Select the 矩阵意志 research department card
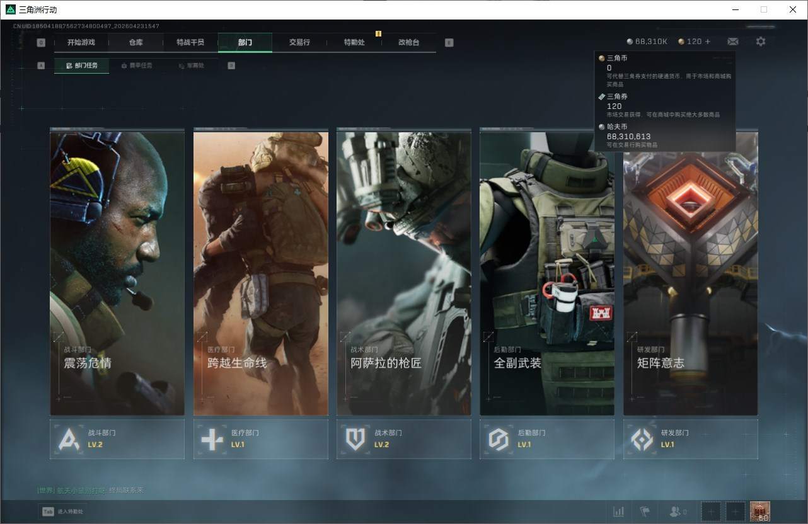The height and width of the screenshot is (524, 808). coord(690,273)
